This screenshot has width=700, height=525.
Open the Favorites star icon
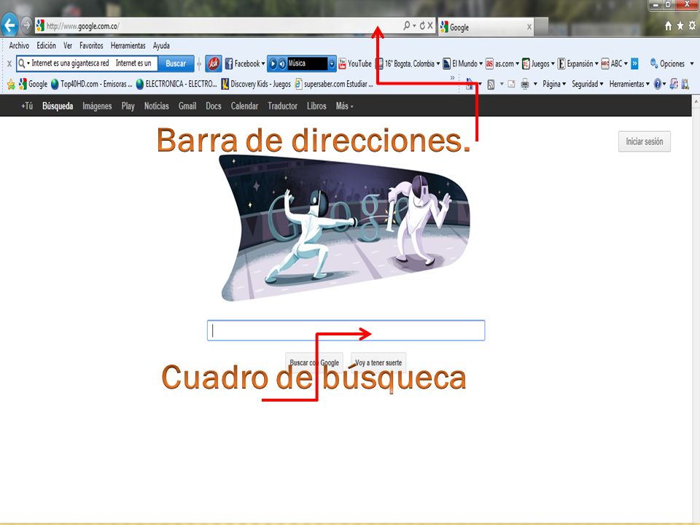click(x=680, y=26)
